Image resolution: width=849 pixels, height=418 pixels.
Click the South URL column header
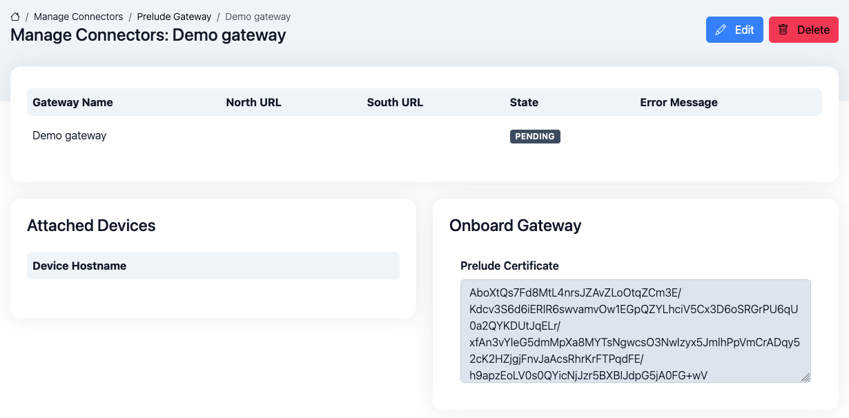click(x=395, y=102)
